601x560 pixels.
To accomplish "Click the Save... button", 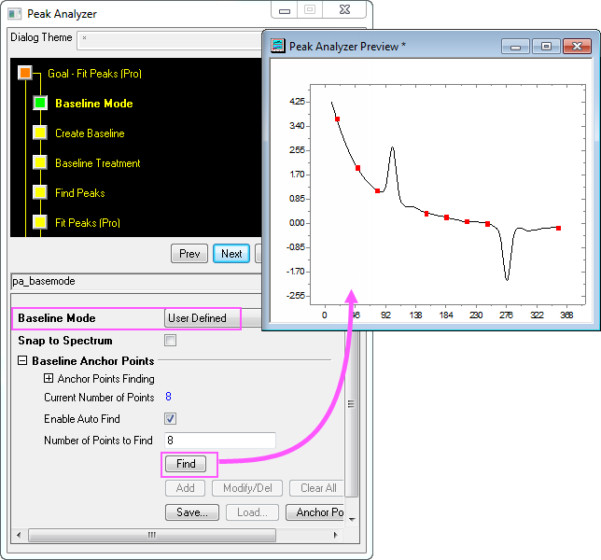I will (192, 512).
